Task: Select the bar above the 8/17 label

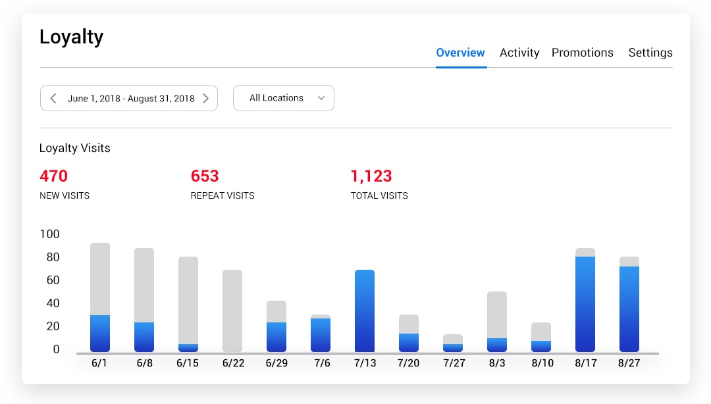Action: [585, 300]
